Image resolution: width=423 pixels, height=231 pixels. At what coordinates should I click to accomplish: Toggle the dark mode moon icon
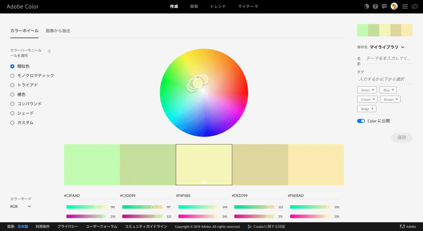(367, 6)
